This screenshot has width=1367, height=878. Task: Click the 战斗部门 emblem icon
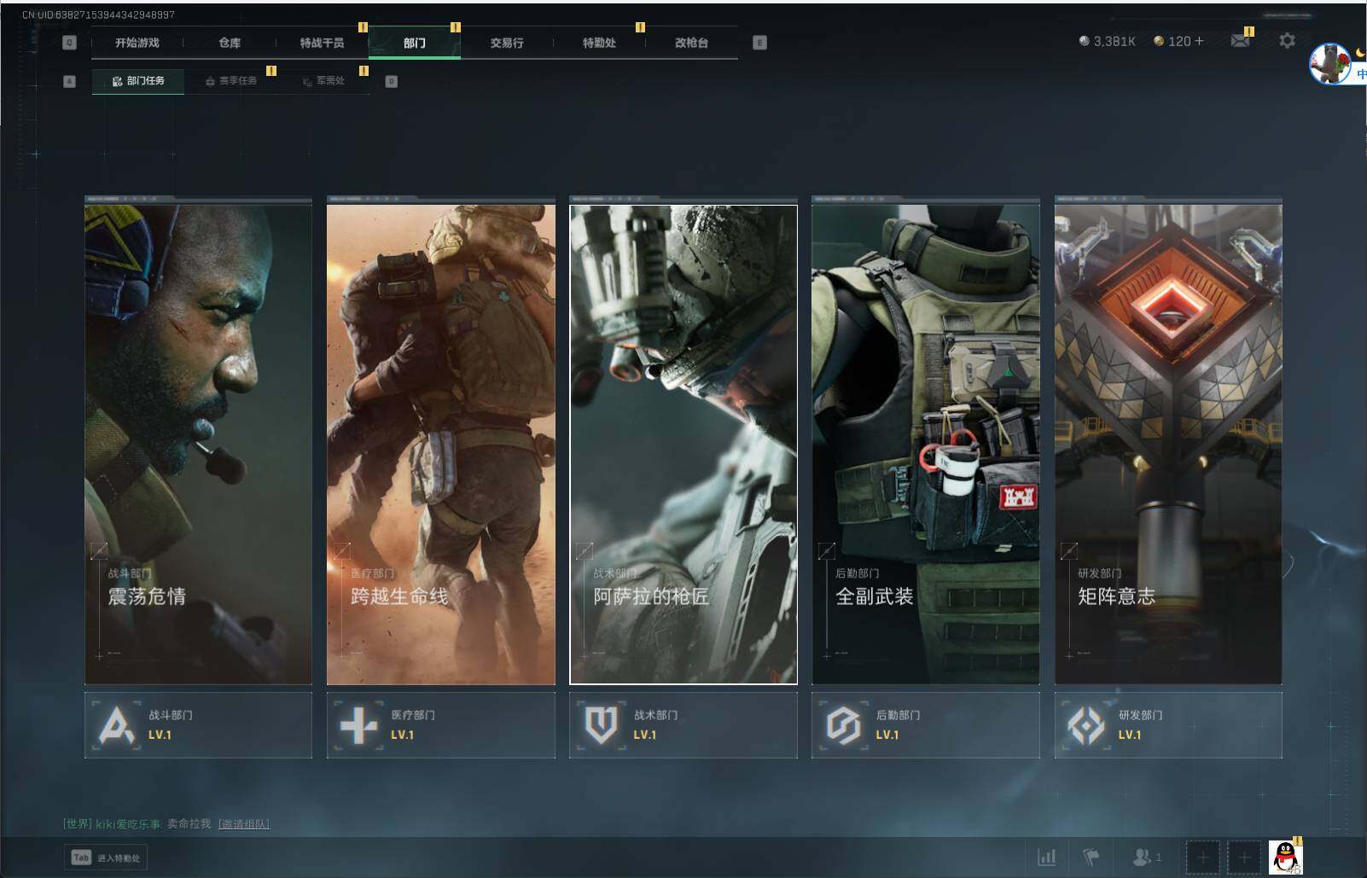[x=116, y=726]
